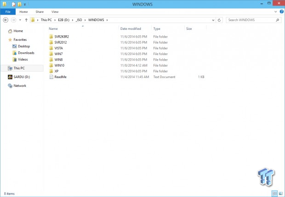Click WINDOWS in the address breadcrumb
This screenshot has height=197, width=285.
(x=96, y=20)
